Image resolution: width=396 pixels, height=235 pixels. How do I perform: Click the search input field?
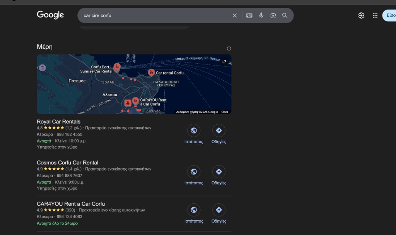point(155,15)
